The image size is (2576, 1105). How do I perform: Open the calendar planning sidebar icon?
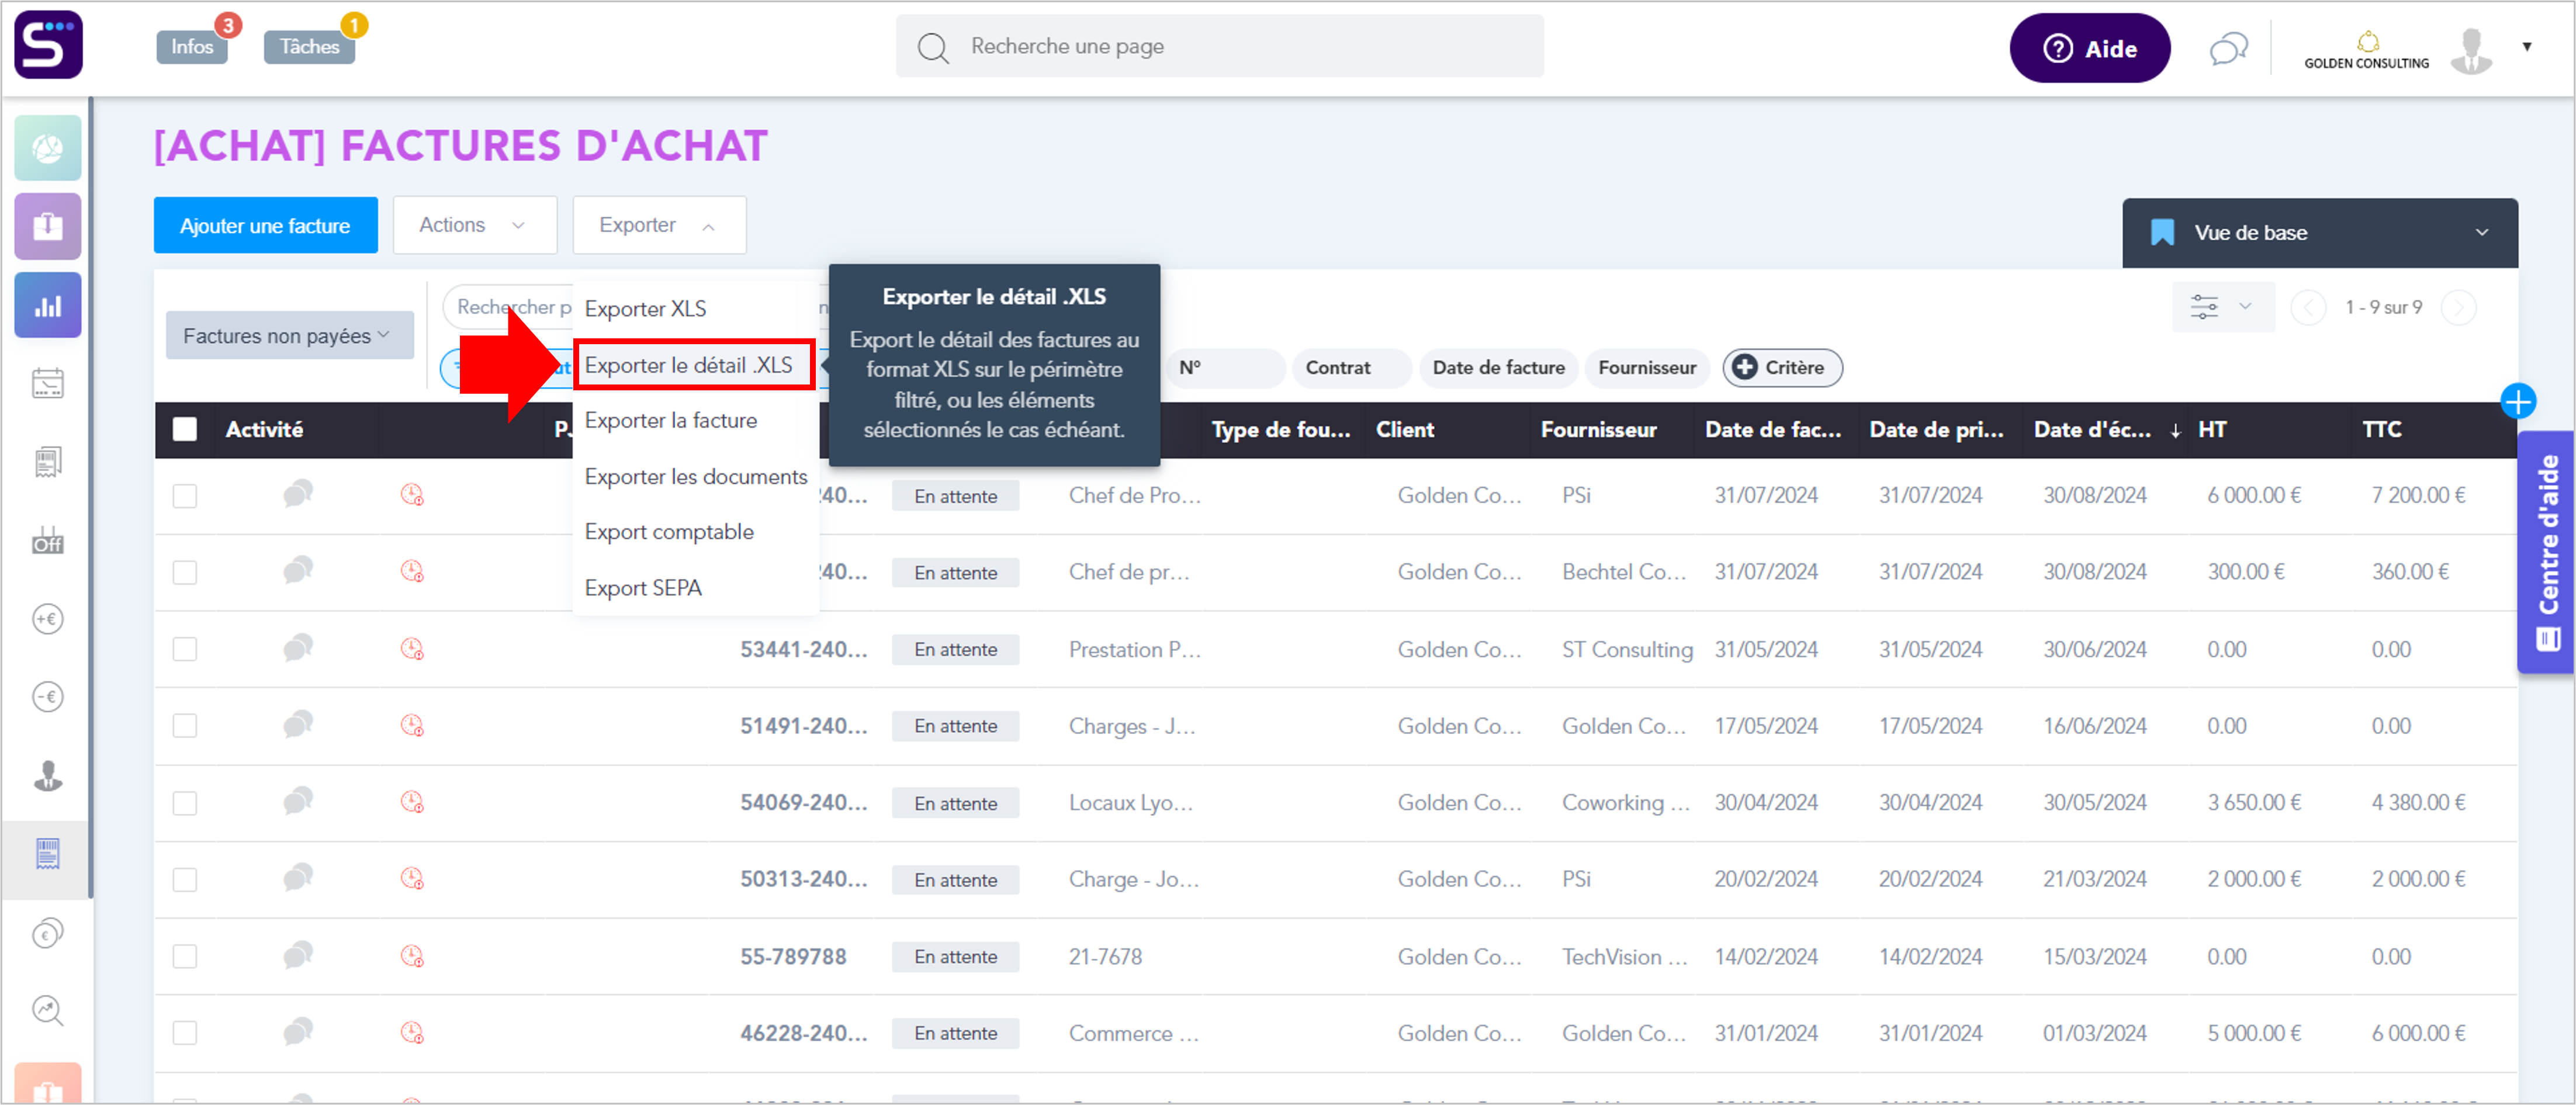48,383
